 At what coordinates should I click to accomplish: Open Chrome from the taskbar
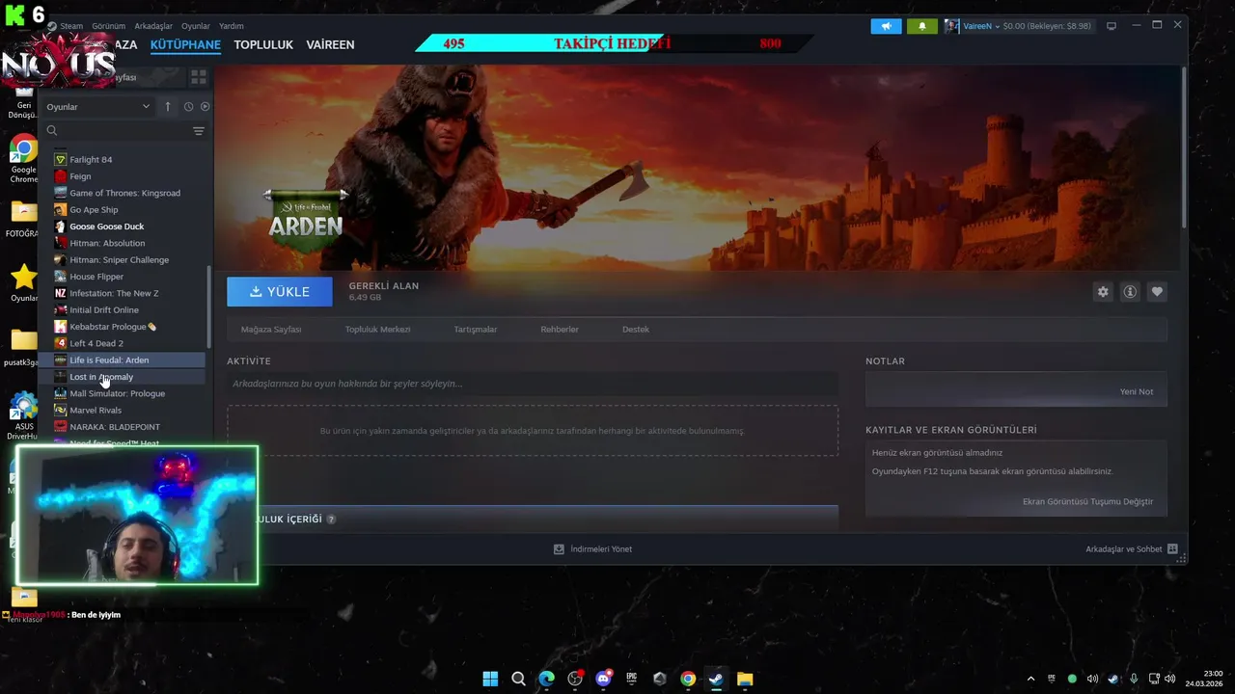click(x=688, y=679)
